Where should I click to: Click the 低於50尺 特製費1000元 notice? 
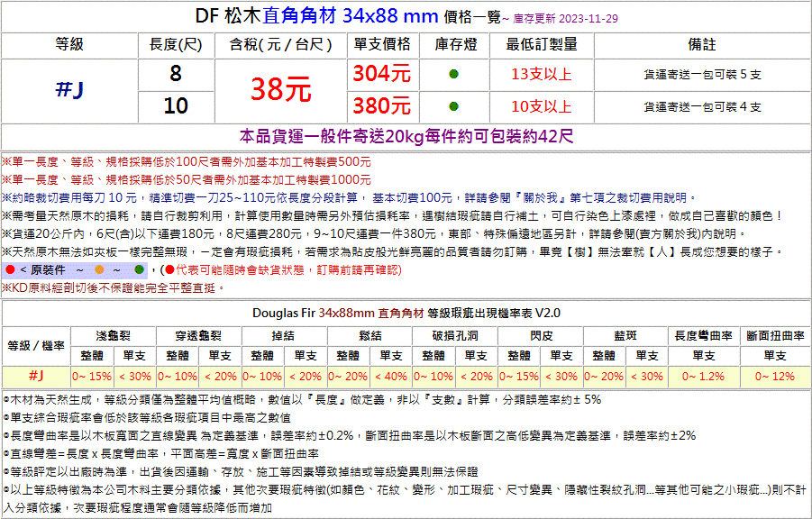(187, 180)
